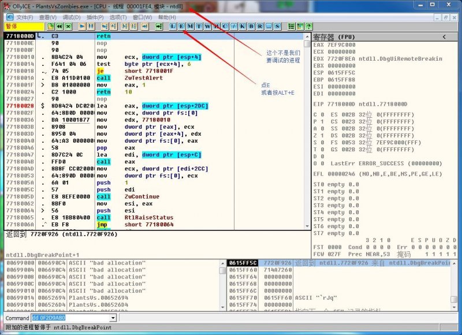The width and height of the screenshot is (462, 335).
Task: Click the Step over icon
Action: coord(113,26)
